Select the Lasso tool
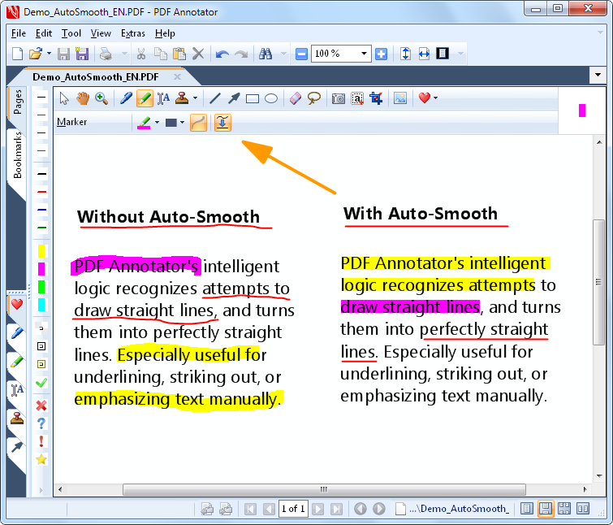Image resolution: width=613 pixels, height=525 pixels. (314, 98)
